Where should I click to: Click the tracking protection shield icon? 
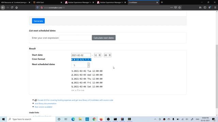37,7
